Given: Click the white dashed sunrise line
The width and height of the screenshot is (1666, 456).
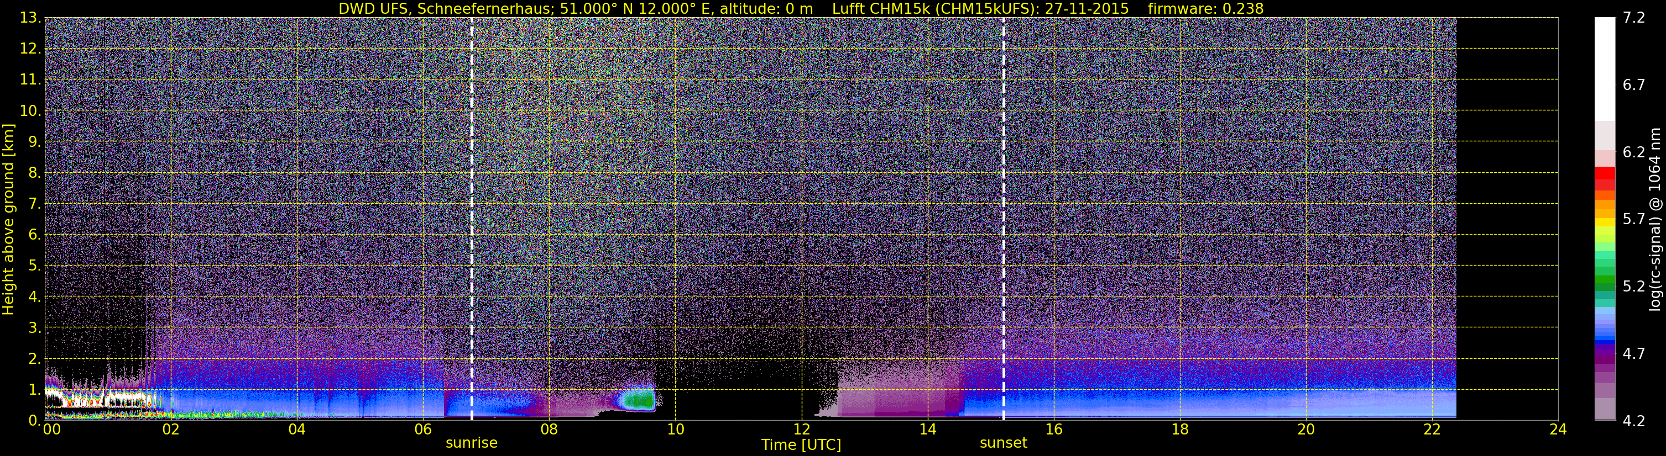Looking at the screenshot, I should point(472,219).
